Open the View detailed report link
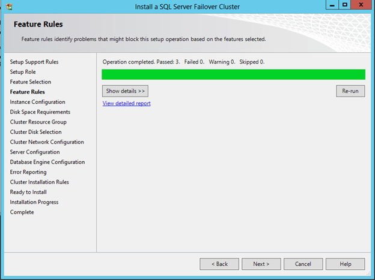The image size is (375, 280). [x=126, y=103]
